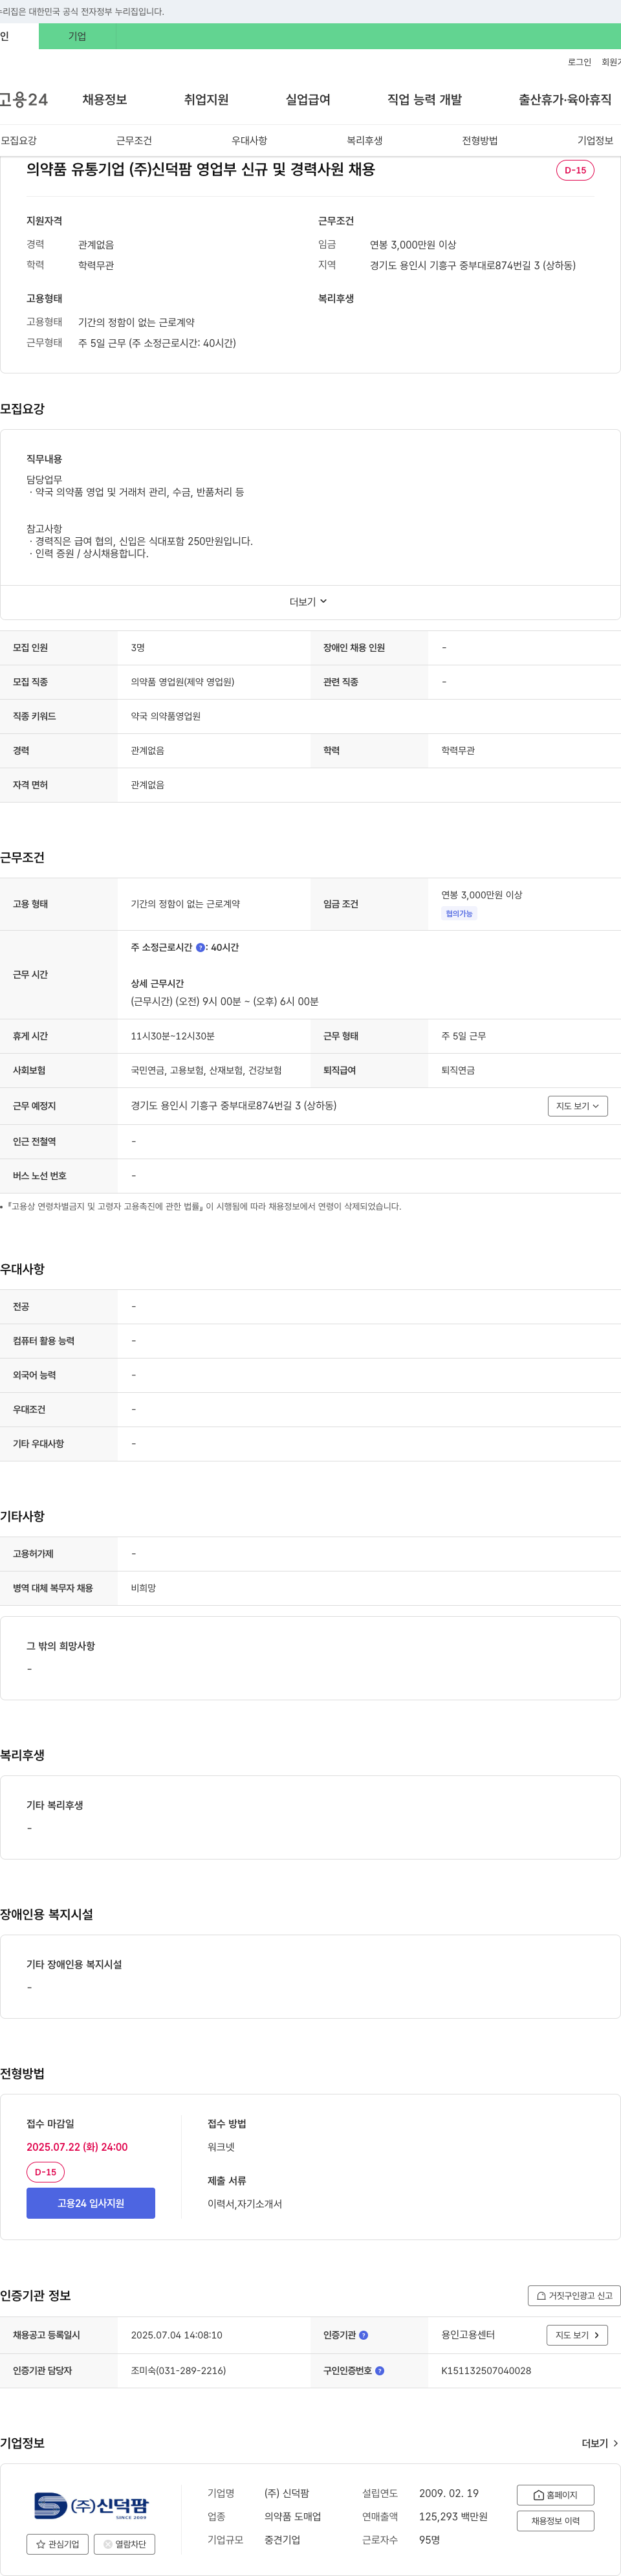Image resolution: width=621 pixels, height=2576 pixels.
Task: Click the 용인고용센터 text
Action: (468, 2335)
